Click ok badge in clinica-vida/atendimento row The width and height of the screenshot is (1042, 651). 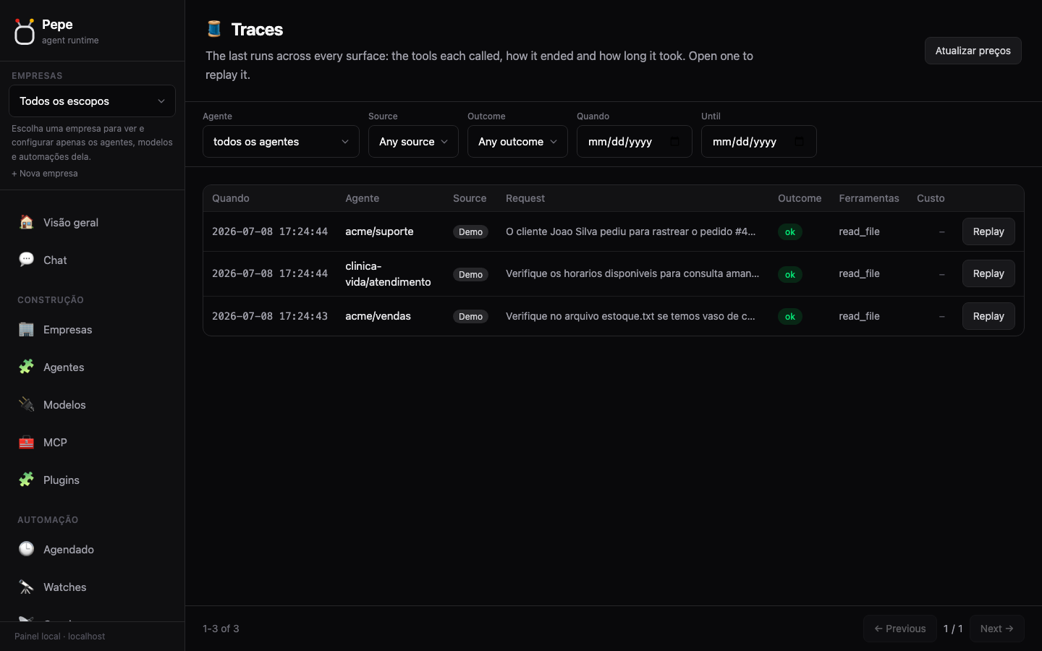(x=790, y=275)
